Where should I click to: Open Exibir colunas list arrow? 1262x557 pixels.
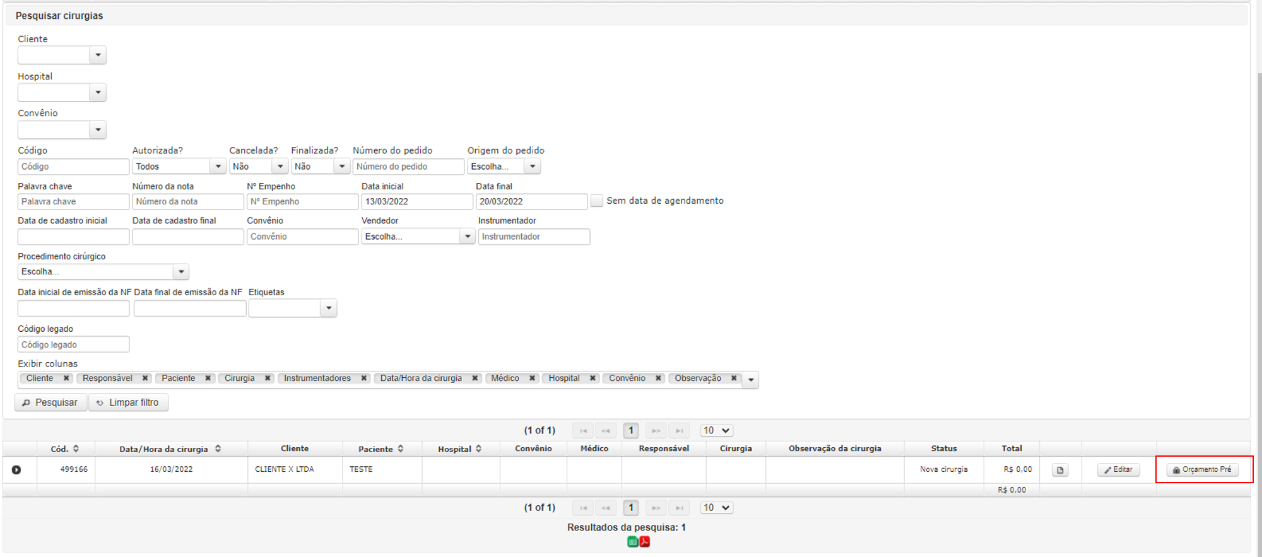click(x=751, y=380)
